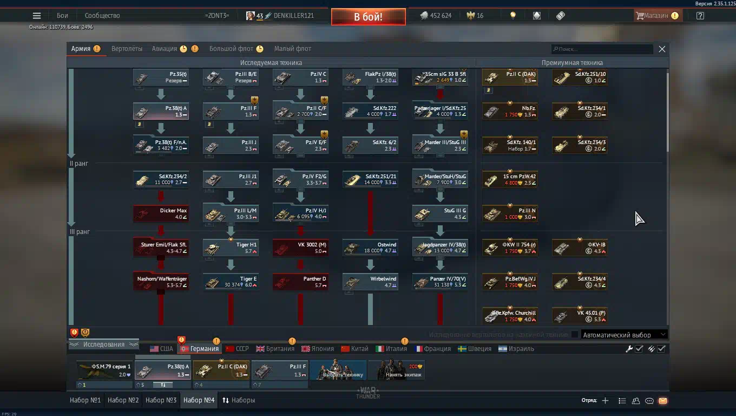Screen dimensions: 736x416
Task: Open the Сообщество menu
Action: 102,16
